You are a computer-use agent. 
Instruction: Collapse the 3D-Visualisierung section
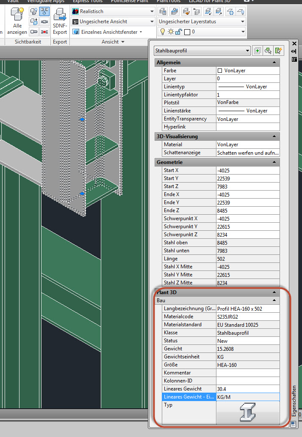[x=274, y=136]
